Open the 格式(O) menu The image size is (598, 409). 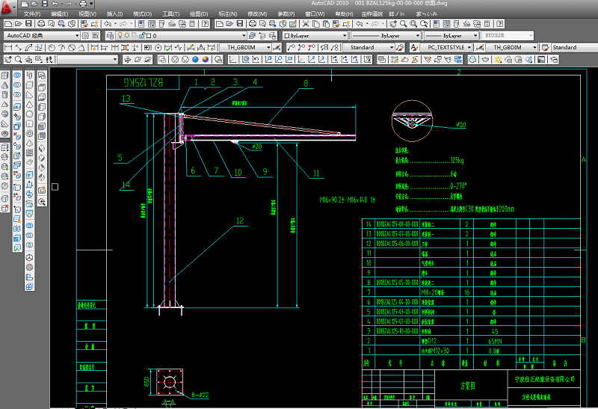[x=142, y=13]
